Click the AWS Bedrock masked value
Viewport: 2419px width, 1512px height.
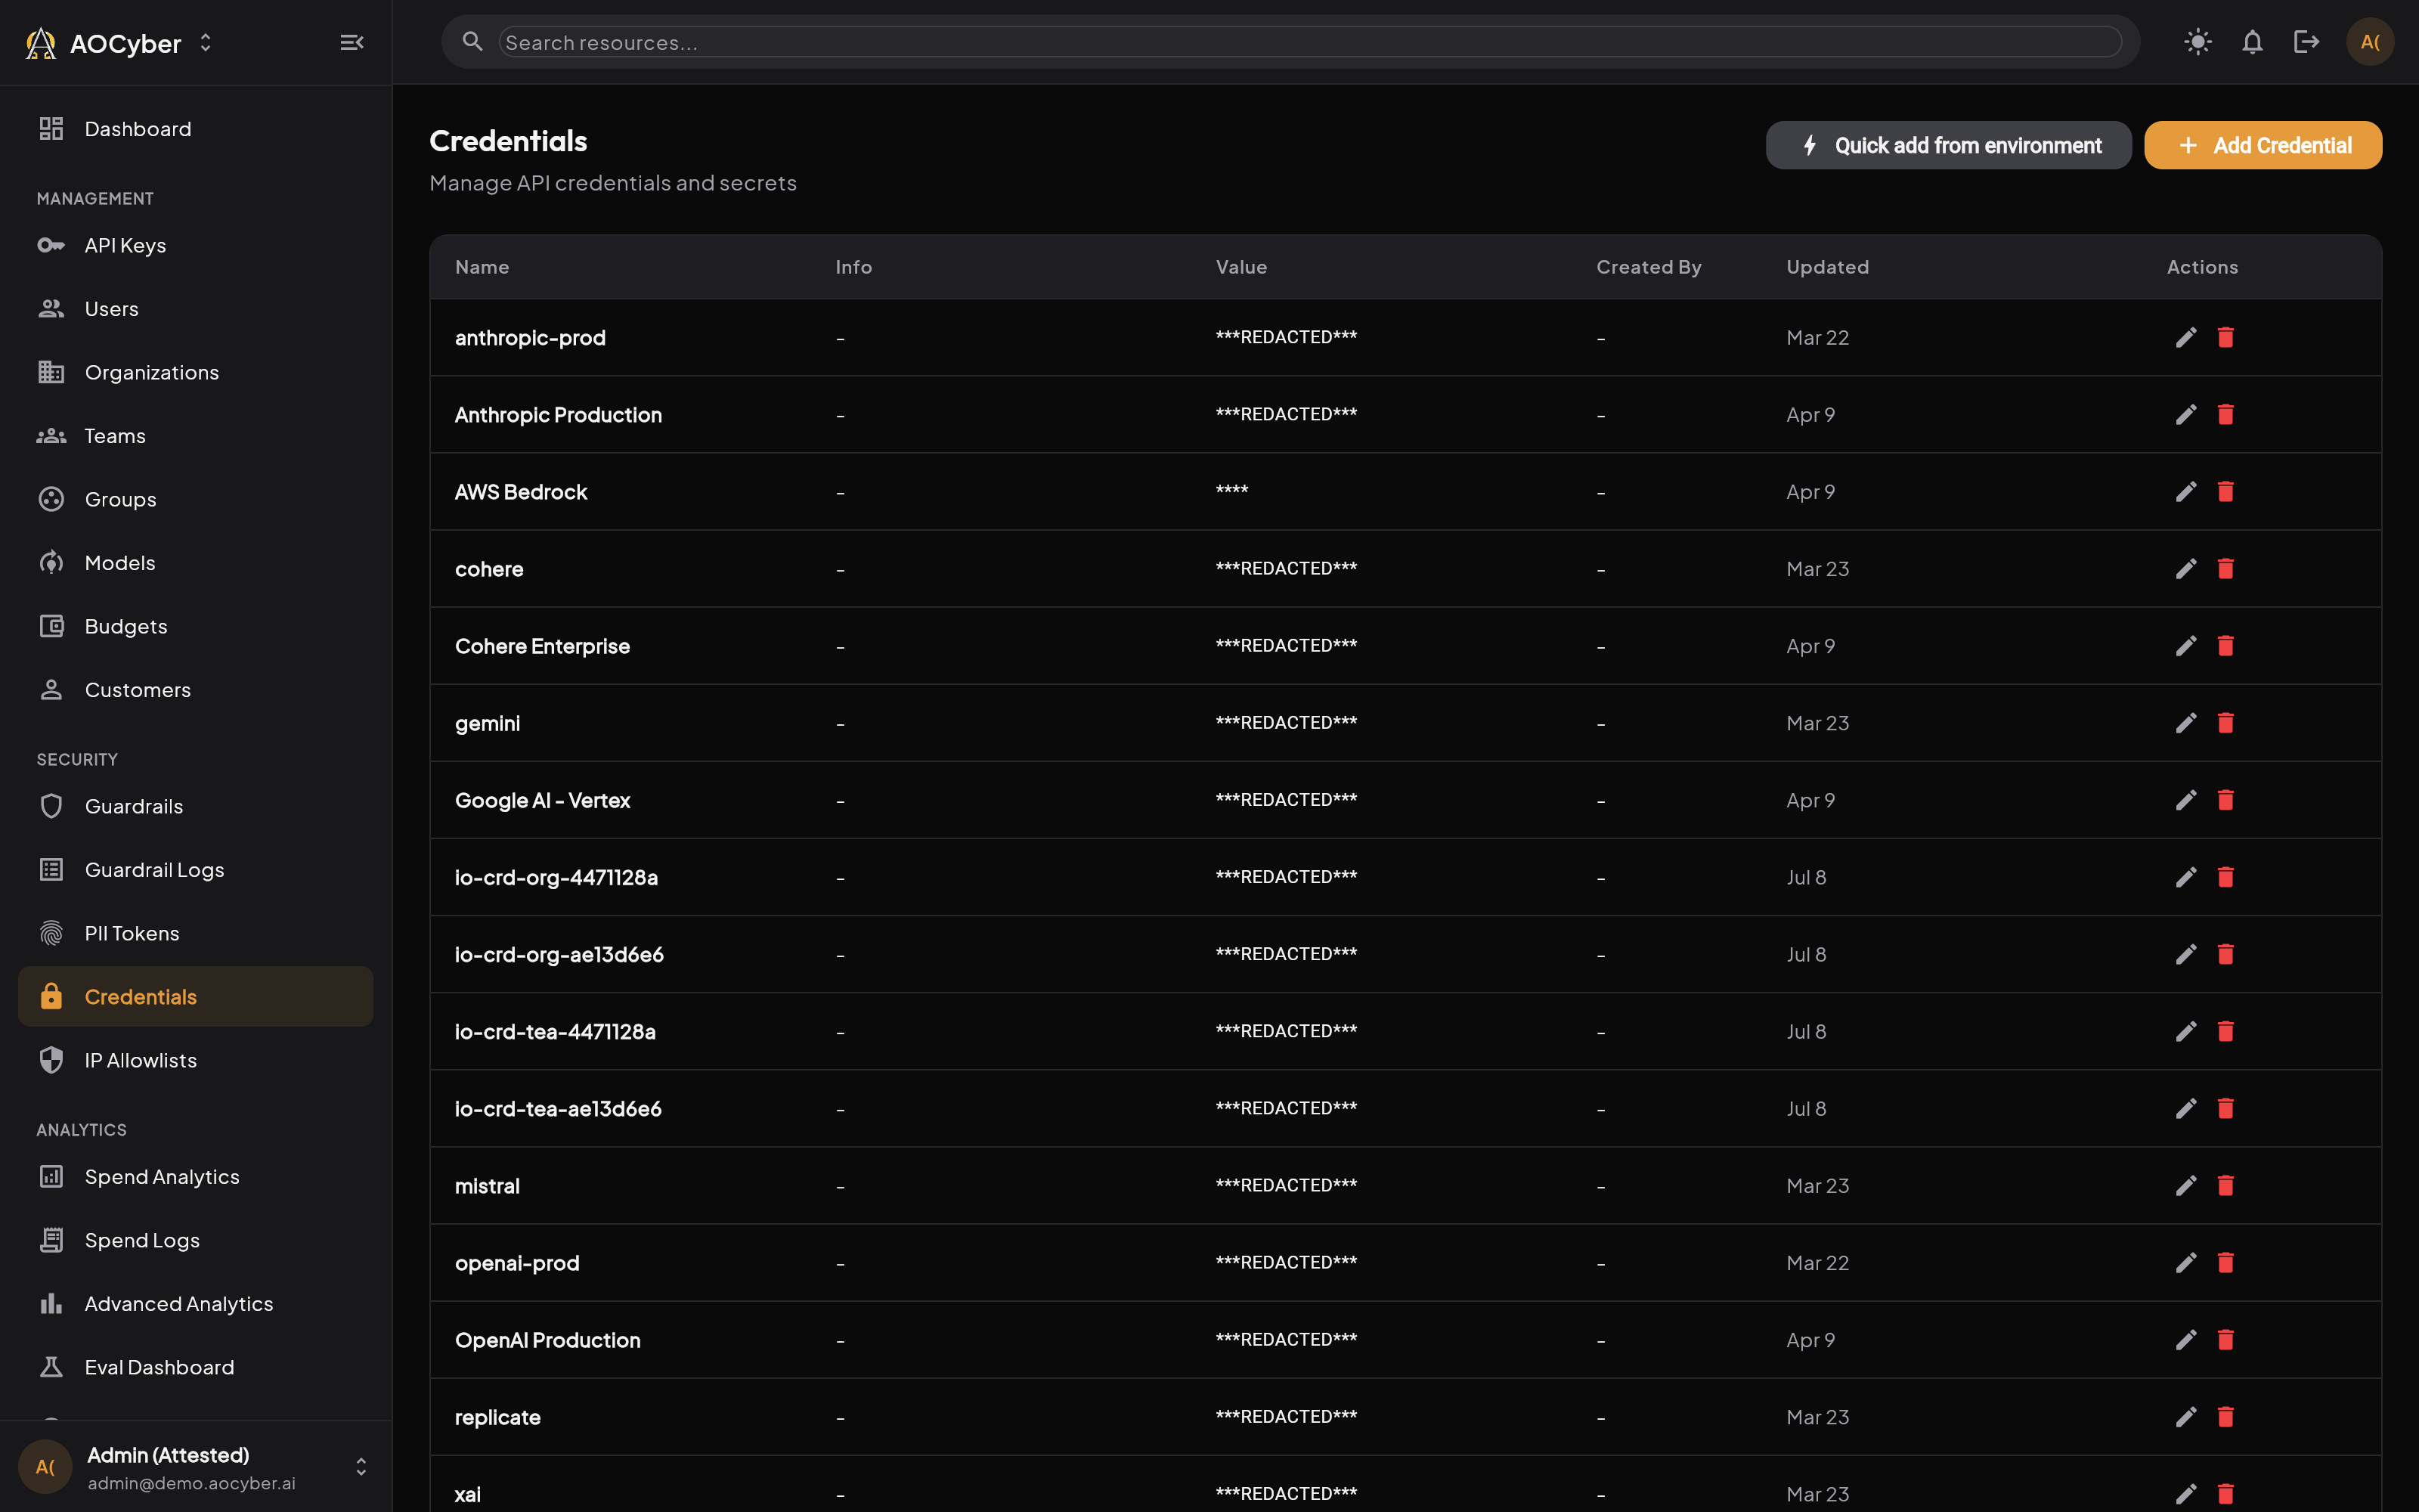(x=1231, y=490)
